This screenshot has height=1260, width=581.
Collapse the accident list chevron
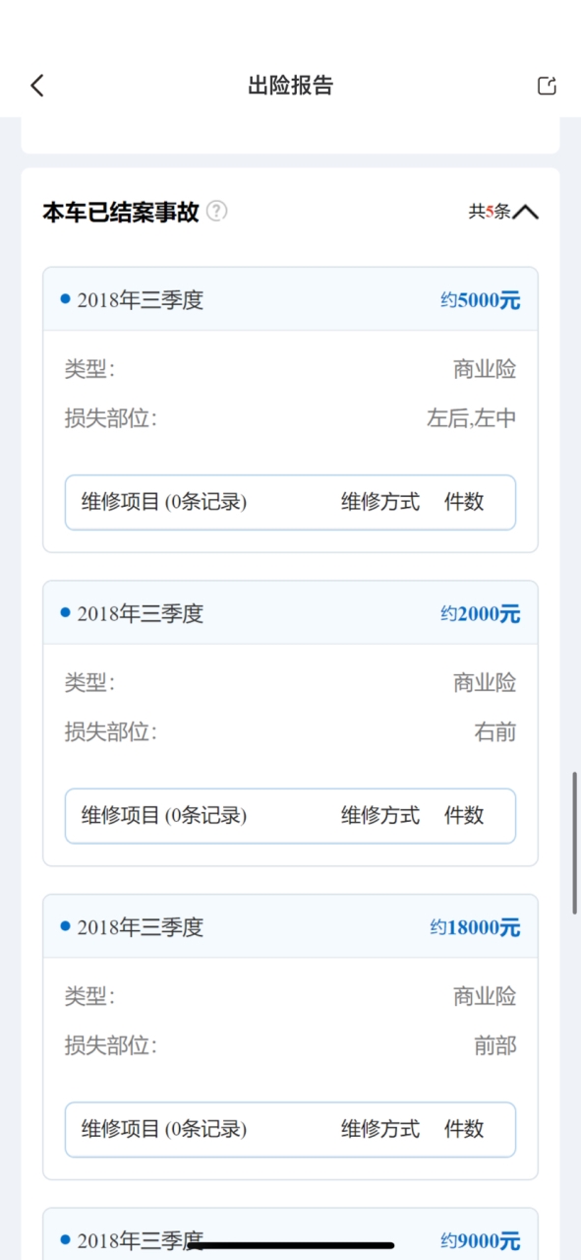point(526,211)
